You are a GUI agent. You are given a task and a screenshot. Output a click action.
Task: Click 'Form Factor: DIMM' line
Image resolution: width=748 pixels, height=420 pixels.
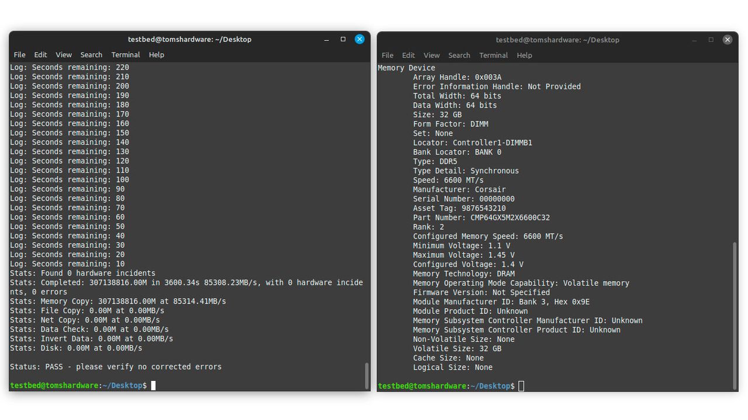(x=451, y=124)
